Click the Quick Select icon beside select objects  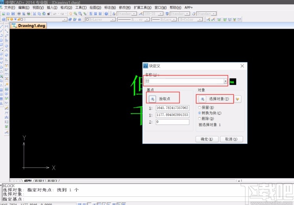(x=237, y=99)
